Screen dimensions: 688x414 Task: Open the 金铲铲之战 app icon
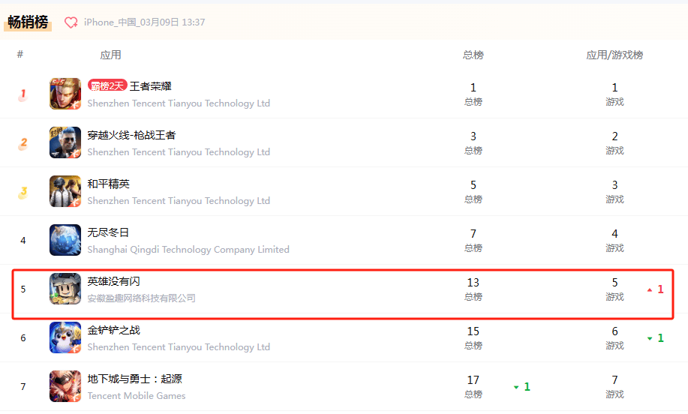coord(65,337)
